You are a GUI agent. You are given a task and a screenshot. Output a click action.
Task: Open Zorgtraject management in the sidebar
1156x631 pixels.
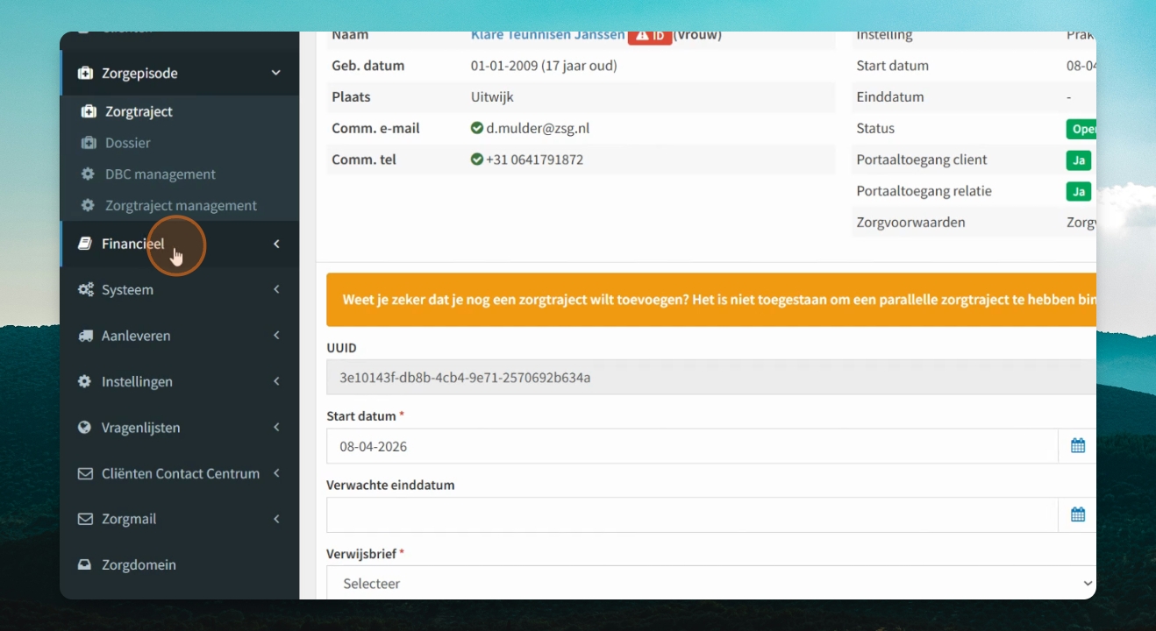(x=181, y=205)
